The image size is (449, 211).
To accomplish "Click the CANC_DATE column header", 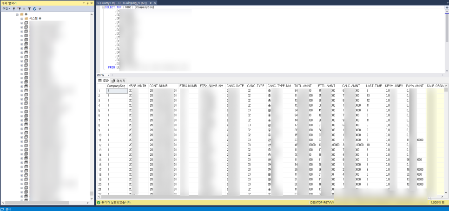I will click(236, 86).
